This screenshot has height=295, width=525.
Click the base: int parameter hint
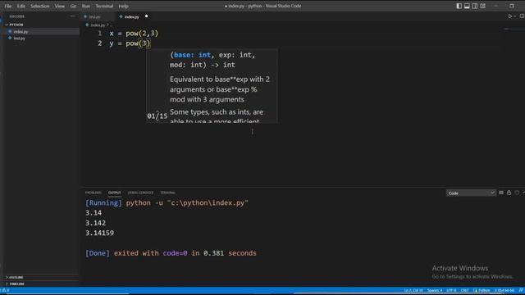click(192, 55)
